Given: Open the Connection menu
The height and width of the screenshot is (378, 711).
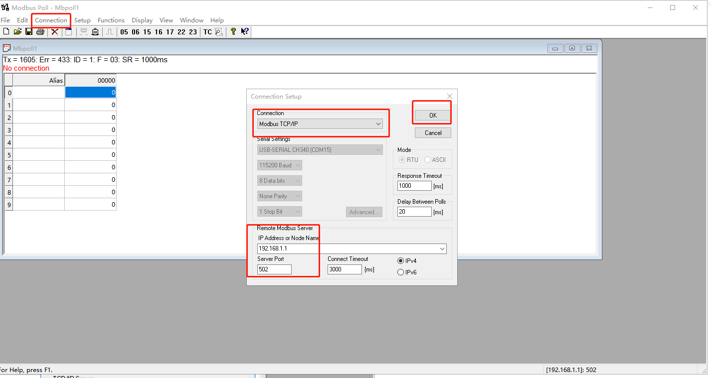Looking at the screenshot, I should 51,20.
